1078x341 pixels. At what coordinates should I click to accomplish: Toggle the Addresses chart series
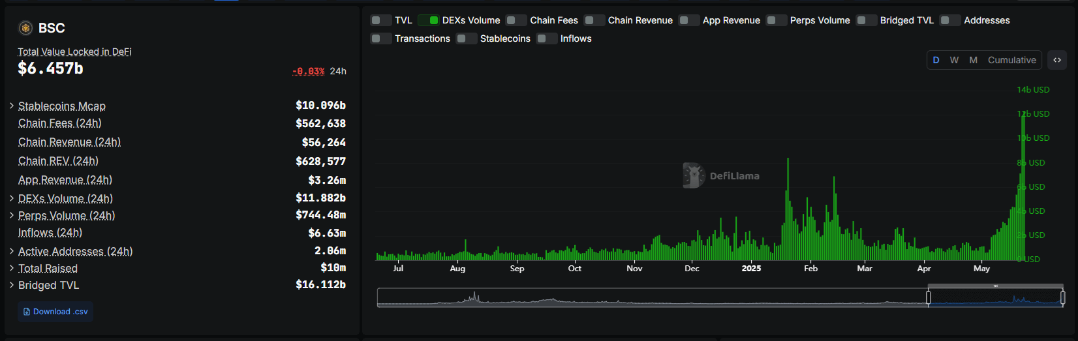pos(950,20)
